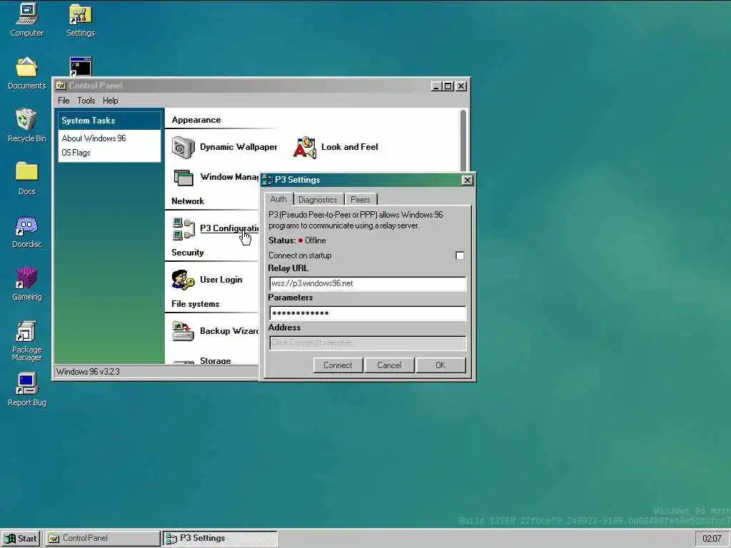Click the Look and Feel label
The height and width of the screenshot is (548, 731).
(350, 147)
